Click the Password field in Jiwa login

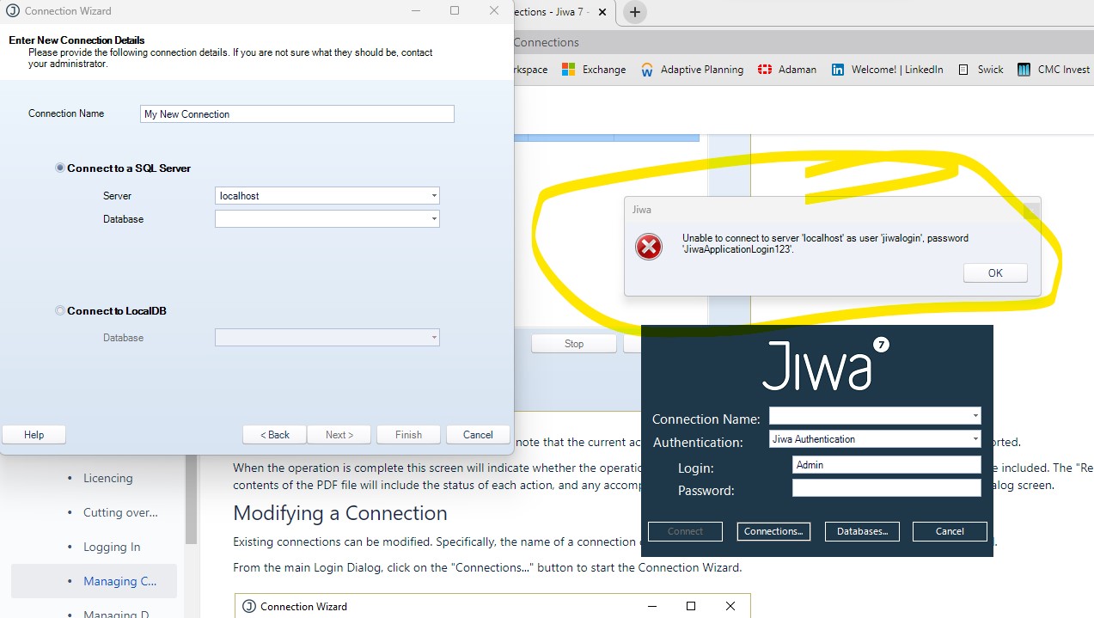coord(885,488)
